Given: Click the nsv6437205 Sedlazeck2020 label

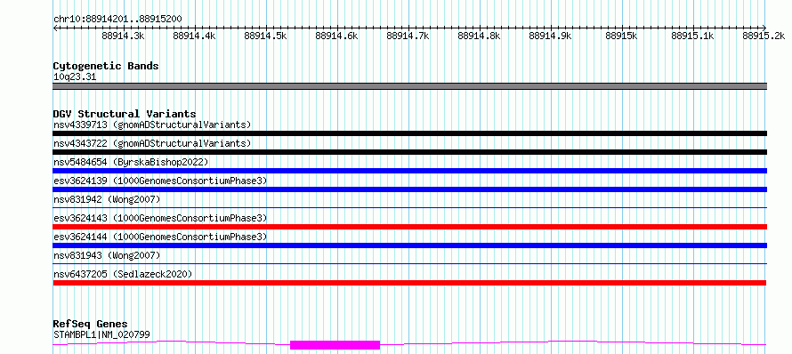Looking at the screenshot, I should coord(123,274).
